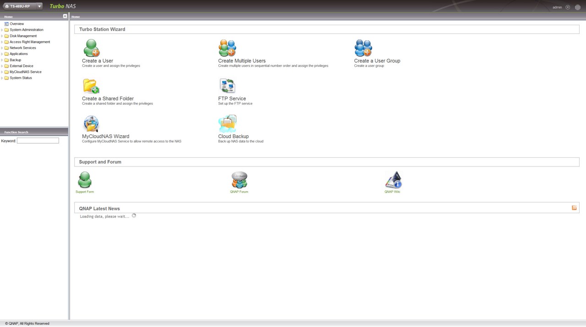Select Network Services in the tree

pyautogui.click(x=23, y=48)
